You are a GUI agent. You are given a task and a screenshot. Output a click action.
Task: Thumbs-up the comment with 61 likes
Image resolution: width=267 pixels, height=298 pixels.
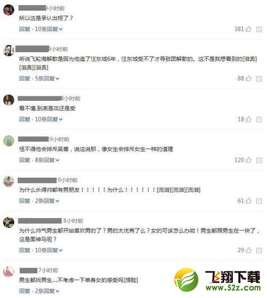pos(248,201)
